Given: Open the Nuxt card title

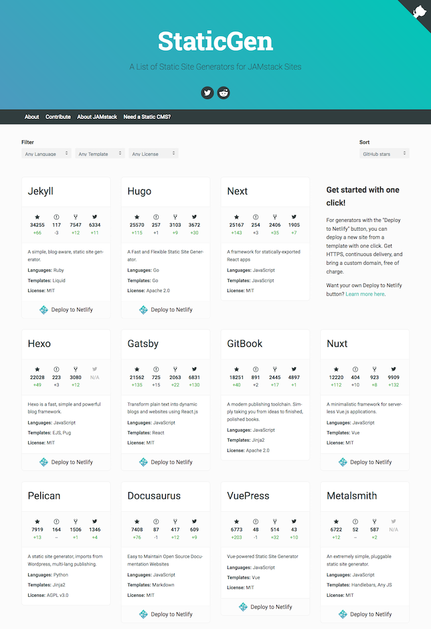Looking at the screenshot, I should pos(337,344).
